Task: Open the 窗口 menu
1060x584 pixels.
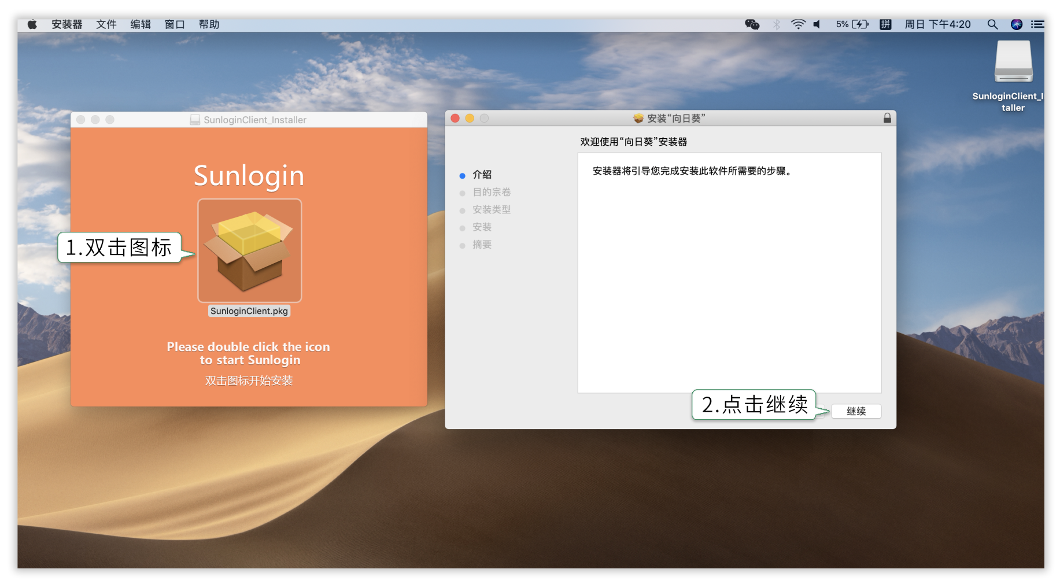Action: tap(175, 24)
